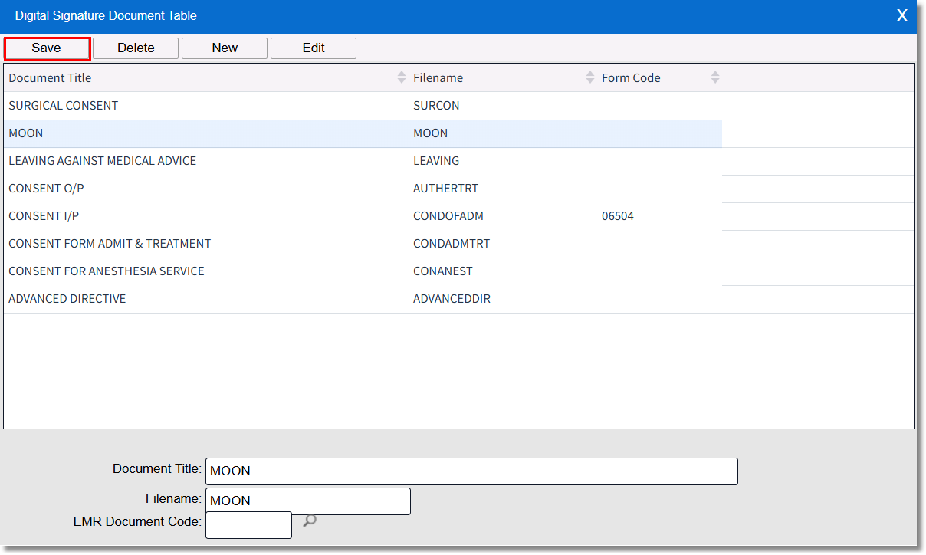Select CONSENT FORM ADMIT & TREATMENT row
This screenshot has height=555, width=926.
pyautogui.click(x=110, y=244)
